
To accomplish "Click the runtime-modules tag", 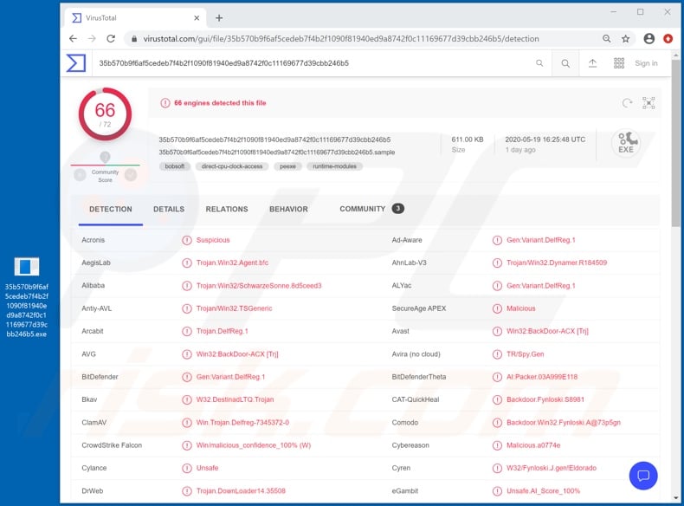I will [x=334, y=166].
